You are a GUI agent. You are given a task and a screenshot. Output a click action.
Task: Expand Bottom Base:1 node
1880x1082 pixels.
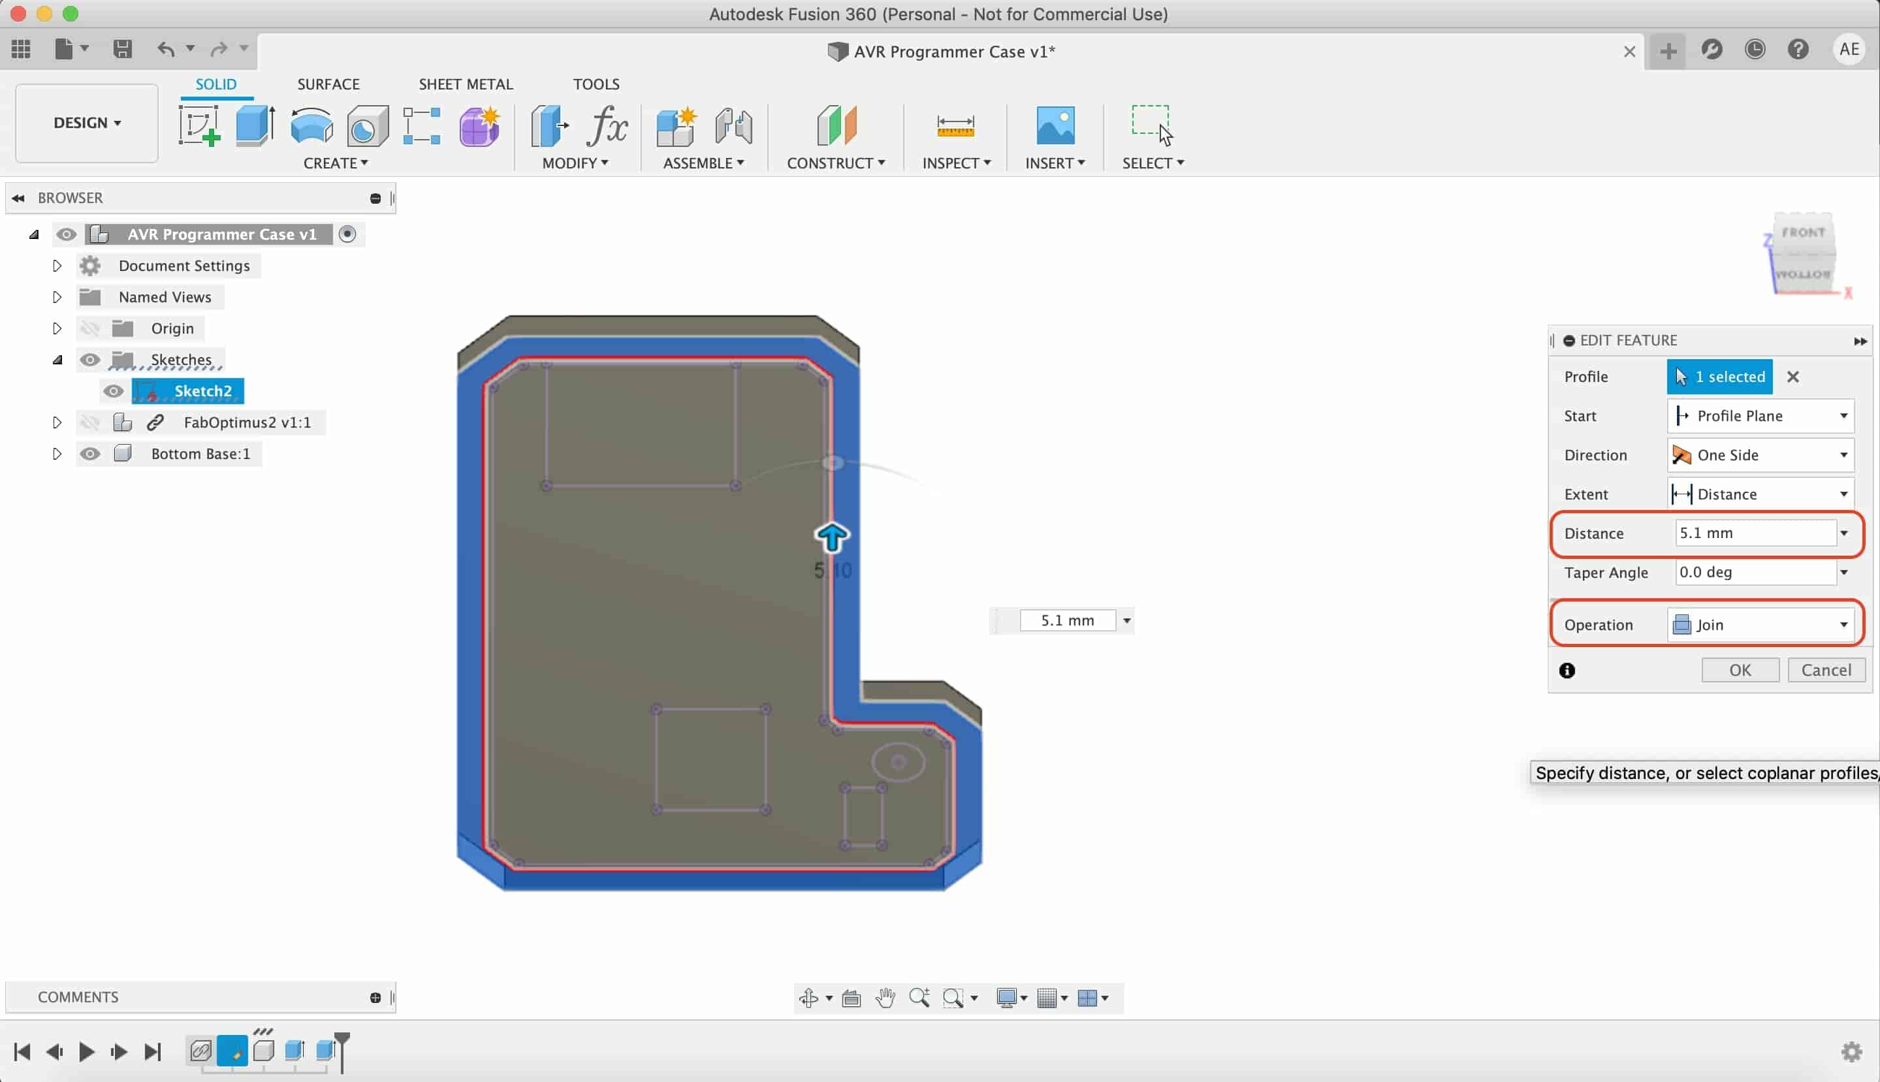point(57,453)
